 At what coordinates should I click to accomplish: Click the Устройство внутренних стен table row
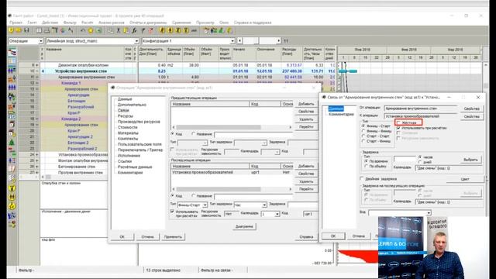[x=188, y=71]
